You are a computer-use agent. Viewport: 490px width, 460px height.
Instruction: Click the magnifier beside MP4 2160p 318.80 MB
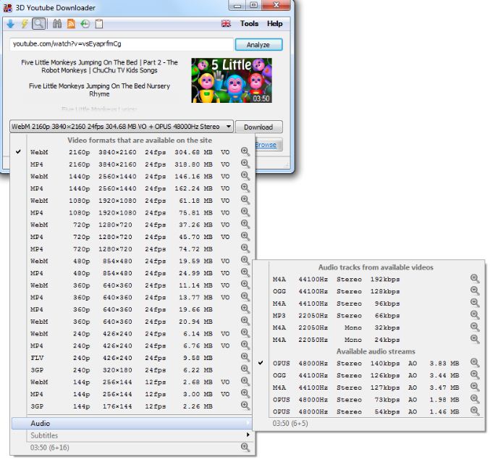click(245, 164)
